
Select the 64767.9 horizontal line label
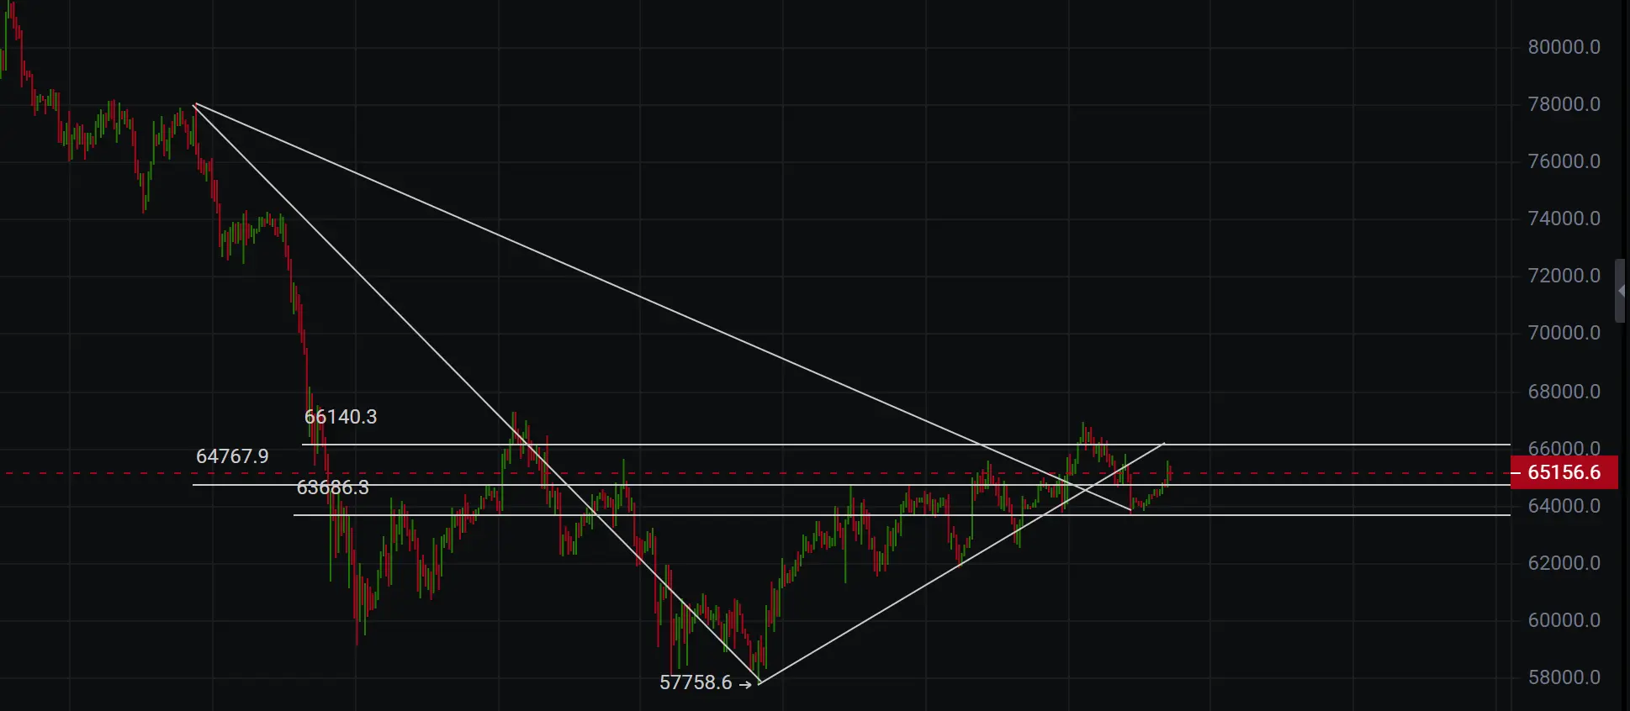[232, 456]
